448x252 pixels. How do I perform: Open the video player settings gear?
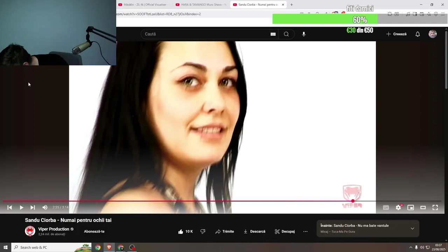[x=398, y=208]
